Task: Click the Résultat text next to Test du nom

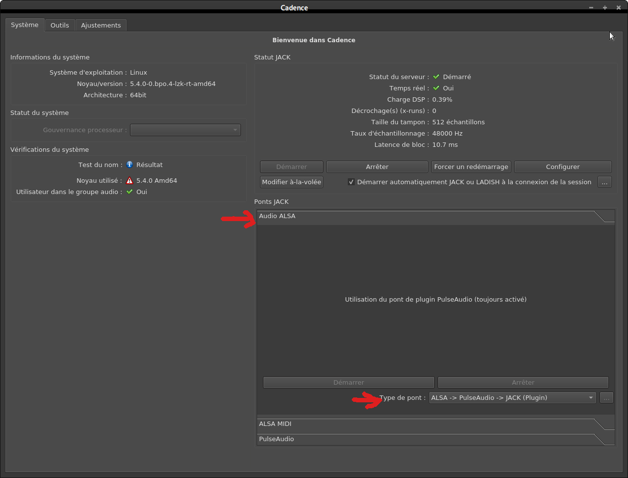Action: pos(150,165)
